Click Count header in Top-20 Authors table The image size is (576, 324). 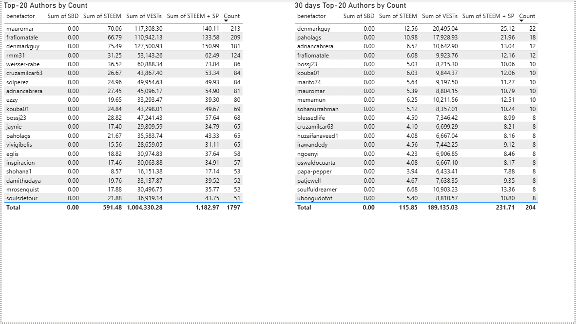[x=232, y=16]
